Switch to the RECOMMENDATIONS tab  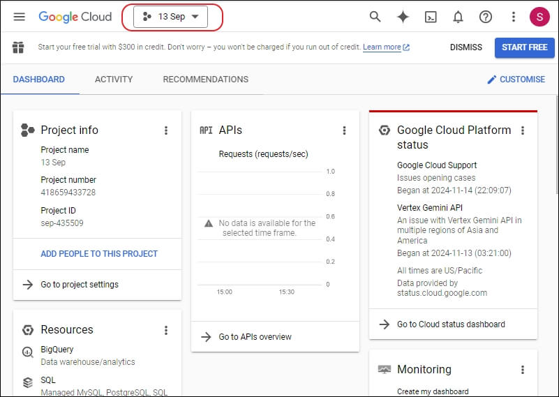tap(206, 79)
